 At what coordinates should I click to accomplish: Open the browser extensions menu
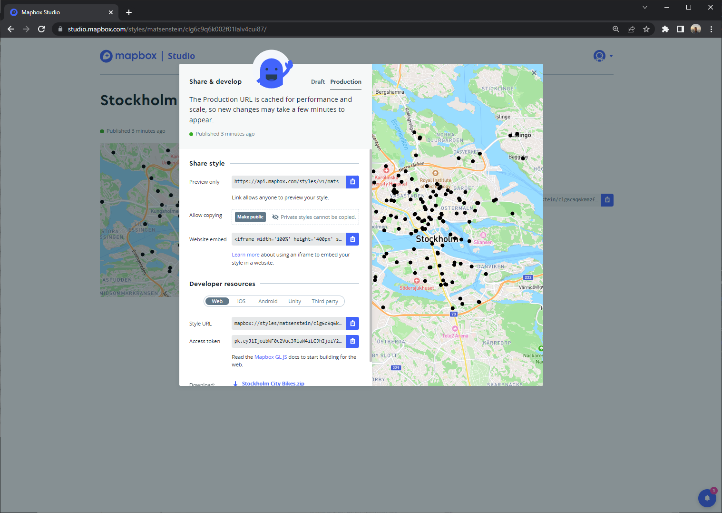pyautogui.click(x=665, y=29)
